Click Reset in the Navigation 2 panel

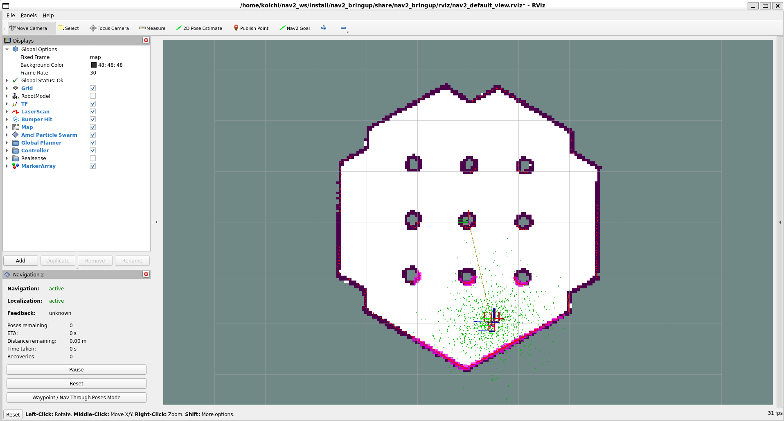[x=77, y=383]
